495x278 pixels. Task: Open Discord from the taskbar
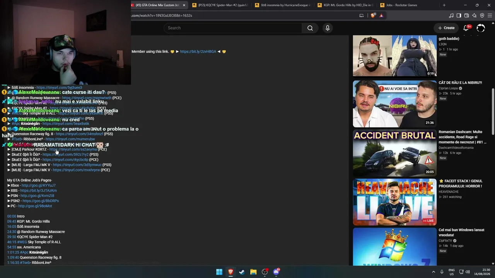(x=276, y=272)
